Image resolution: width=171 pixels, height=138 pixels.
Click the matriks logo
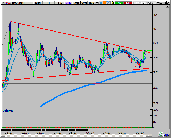(143, 3)
